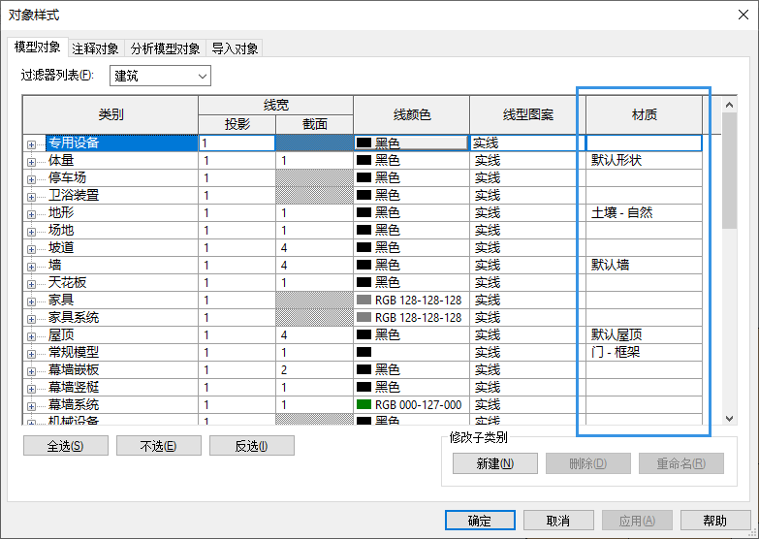The height and width of the screenshot is (539, 759).
Task: Open line color for 专用设备 row
Action: [411, 143]
